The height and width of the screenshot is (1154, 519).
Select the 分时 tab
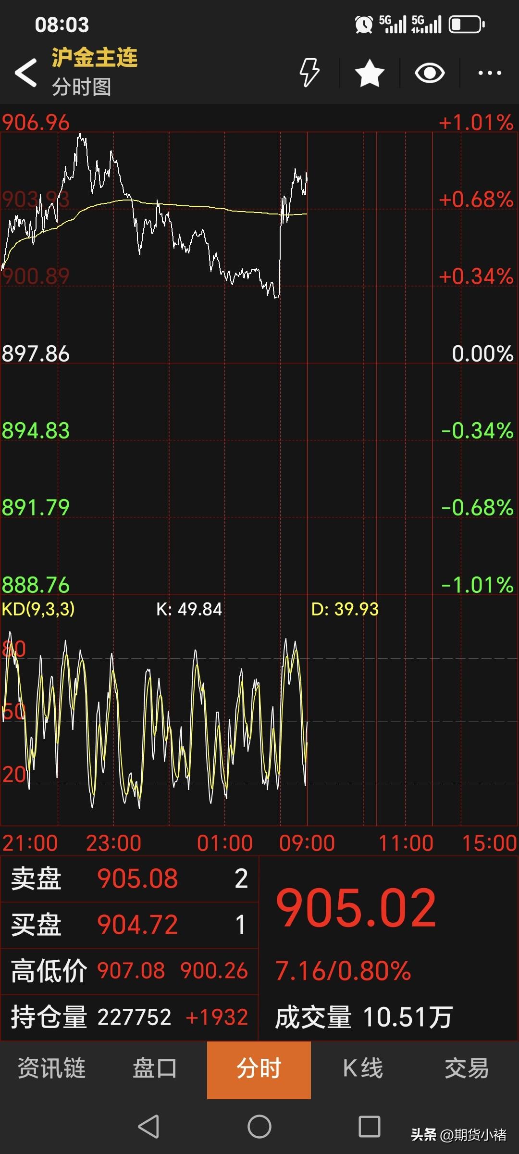pyautogui.click(x=259, y=1069)
